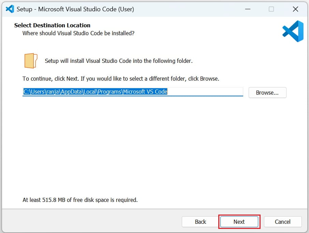Image resolution: width=309 pixels, height=233 pixels.
Task: Minimize the setup wizard window
Action: 248,9
